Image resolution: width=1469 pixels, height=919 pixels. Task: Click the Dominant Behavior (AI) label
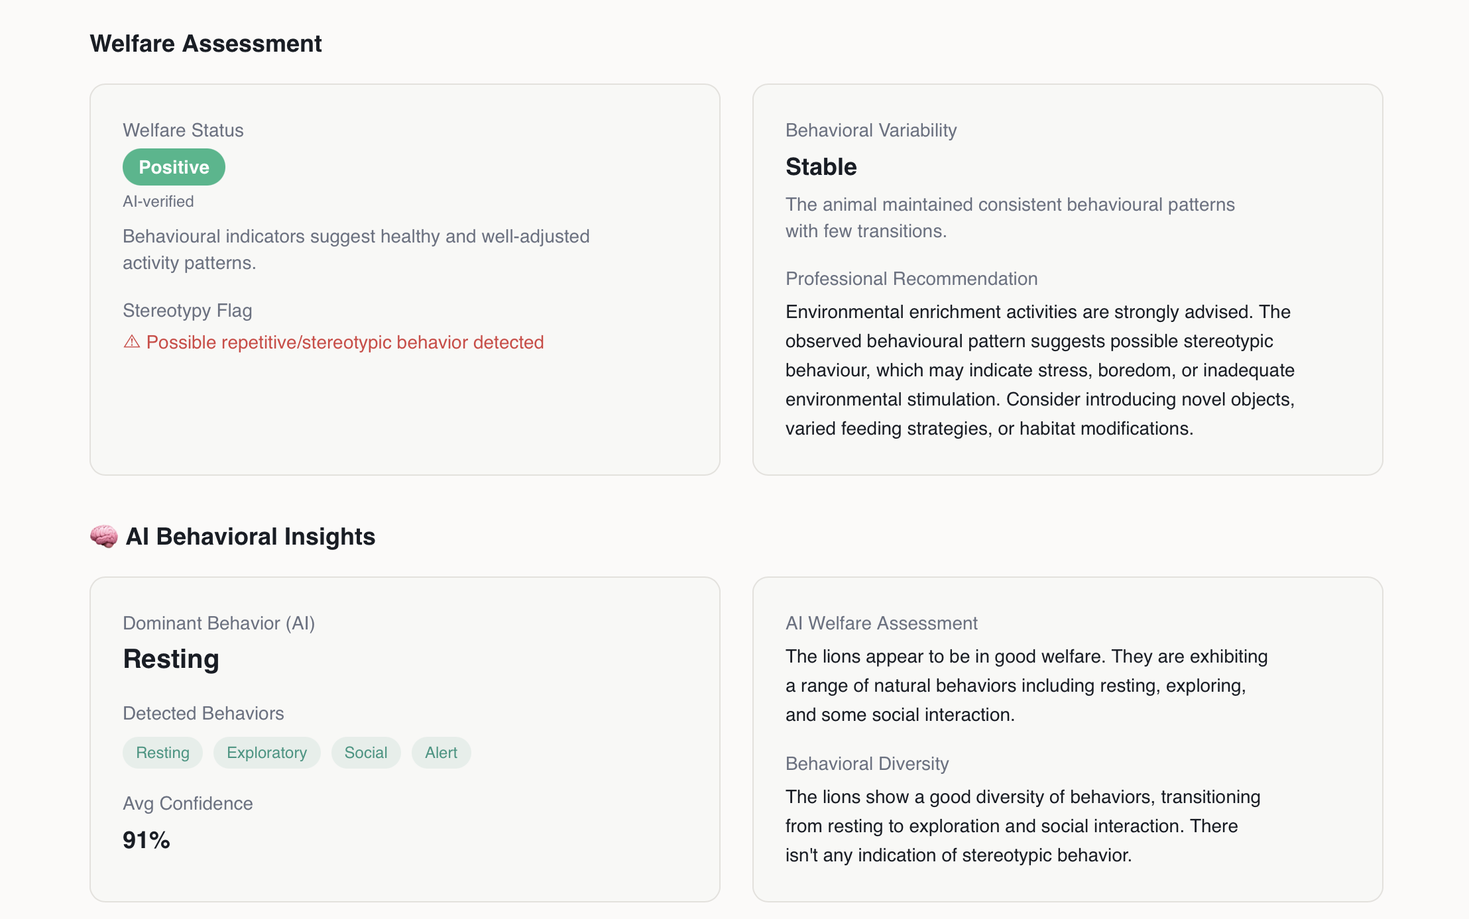click(219, 623)
